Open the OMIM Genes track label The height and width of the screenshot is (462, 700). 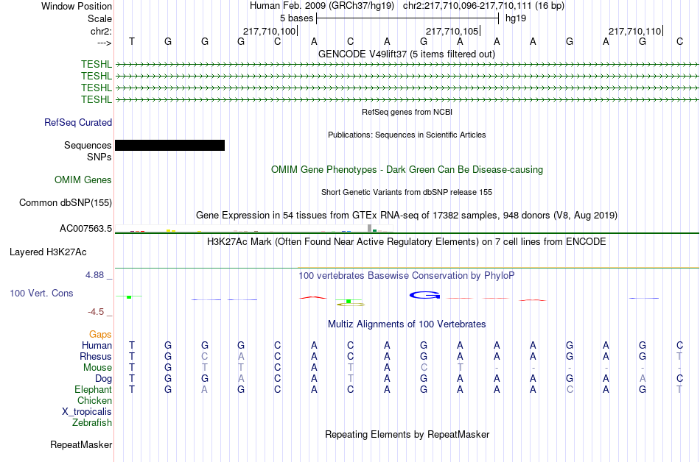coord(83,180)
